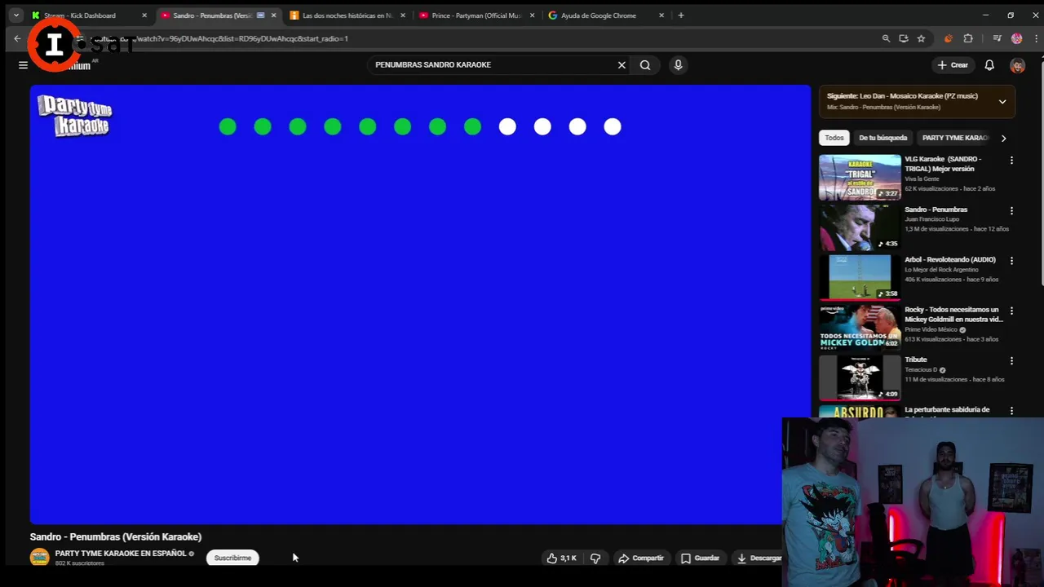
Task: Switch to Las dos noches históricas tab
Action: [x=347, y=15]
